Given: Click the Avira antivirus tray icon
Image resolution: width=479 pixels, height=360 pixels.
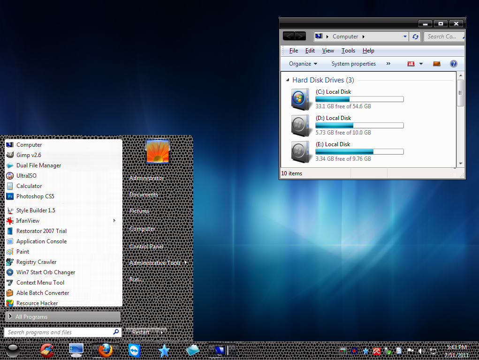Looking at the screenshot, I should 376,351.
